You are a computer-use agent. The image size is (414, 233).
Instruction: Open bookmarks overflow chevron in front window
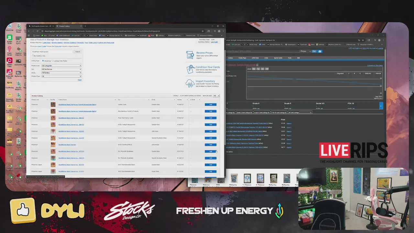point(222,36)
